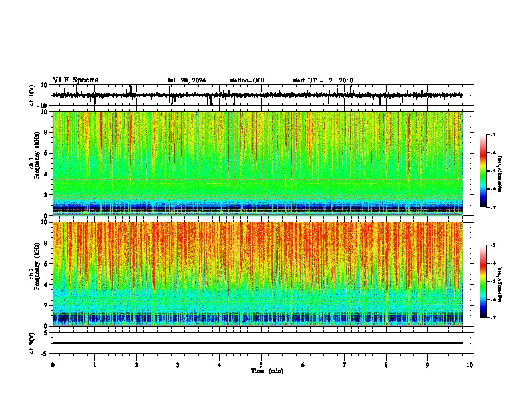Image resolution: width=529 pixels, height=409 pixels.
Task: Click the "0" time axis tick label
Action: pyautogui.click(x=53, y=365)
